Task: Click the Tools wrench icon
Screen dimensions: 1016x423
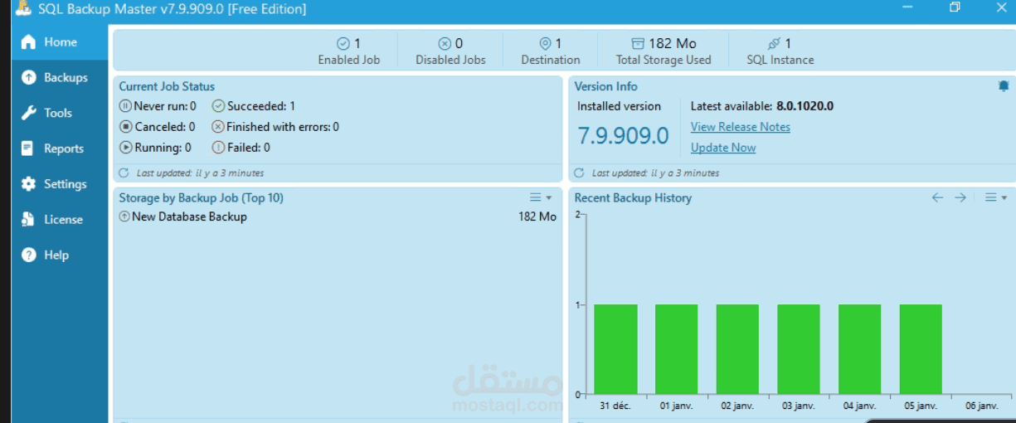Action: click(x=29, y=113)
